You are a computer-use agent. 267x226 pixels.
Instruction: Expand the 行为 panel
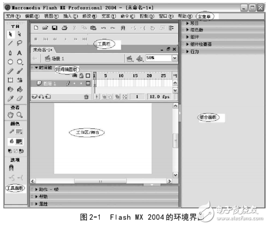click(x=188, y=52)
